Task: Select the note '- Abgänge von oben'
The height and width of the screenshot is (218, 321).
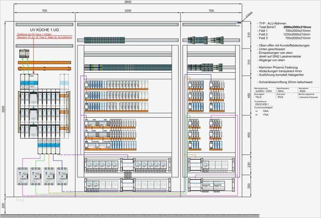Action: (x=271, y=60)
